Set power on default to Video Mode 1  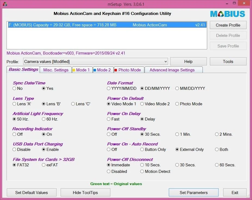(121, 104)
